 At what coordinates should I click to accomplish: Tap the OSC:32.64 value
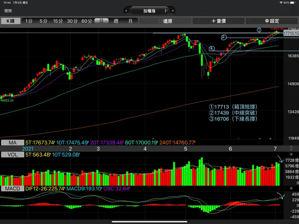click(117, 188)
